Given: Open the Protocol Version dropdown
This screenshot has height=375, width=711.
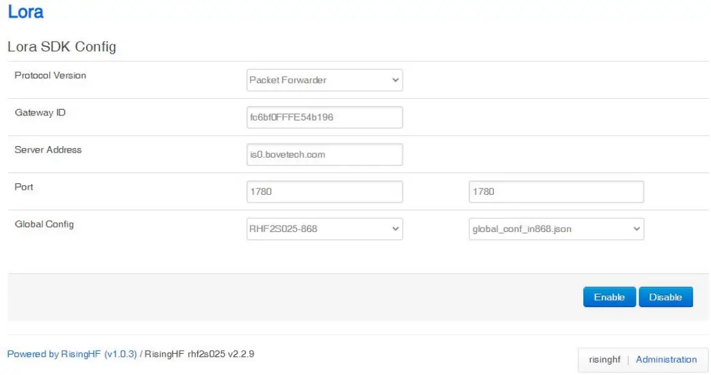Looking at the screenshot, I should pyautogui.click(x=324, y=79).
